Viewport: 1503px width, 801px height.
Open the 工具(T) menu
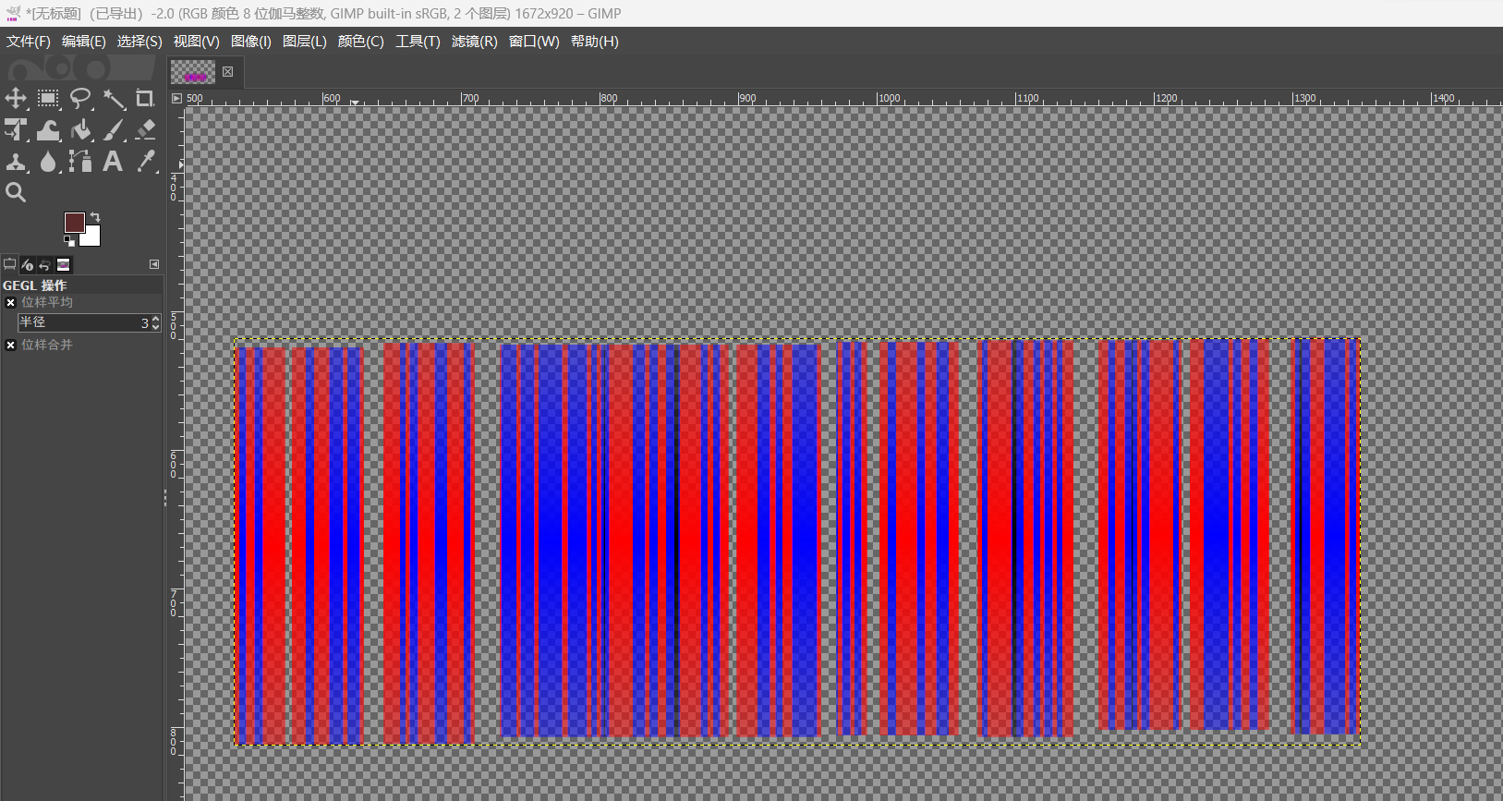click(x=418, y=42)
